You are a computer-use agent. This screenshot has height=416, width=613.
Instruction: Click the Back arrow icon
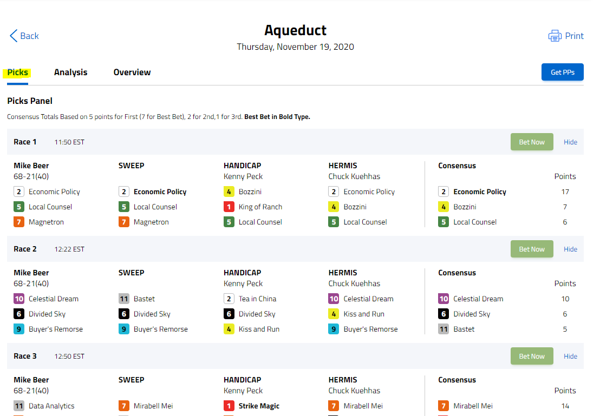pyautogui.click(x=14, y=36)
